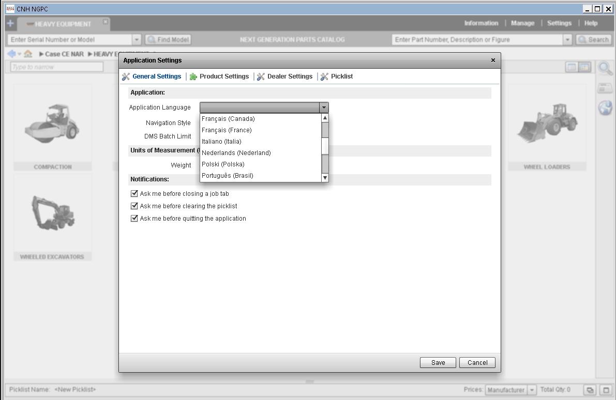Choose Português (Brasil) language option

[228, 176]
